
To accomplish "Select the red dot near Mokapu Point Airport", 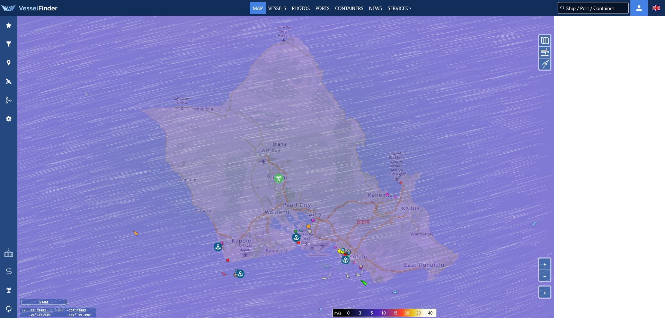I will click(x=401, y=183).
